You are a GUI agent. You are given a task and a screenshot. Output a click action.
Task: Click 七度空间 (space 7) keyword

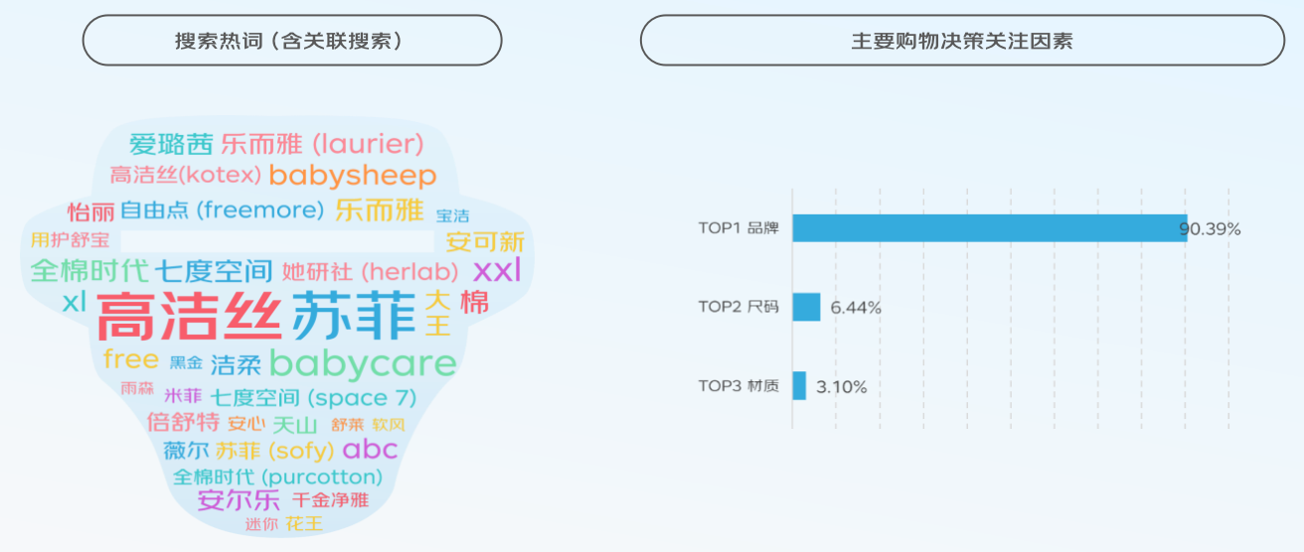(x=313, y=398)
